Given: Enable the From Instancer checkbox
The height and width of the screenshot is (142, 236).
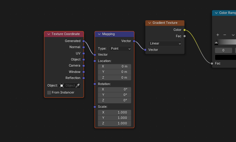Looking at the screenshot, I should [49, 93].
